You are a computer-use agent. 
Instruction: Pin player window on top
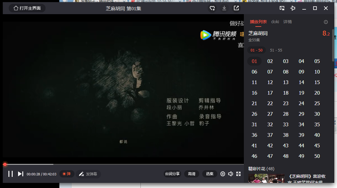pyautogui.click(x=293, y=8)
